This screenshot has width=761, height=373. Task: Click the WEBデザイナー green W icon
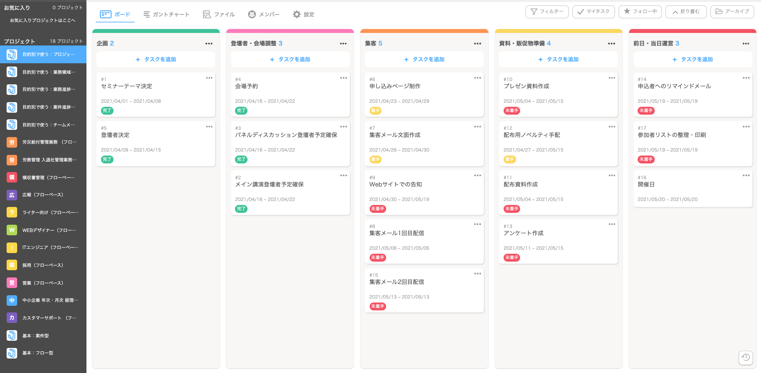pos(12,230)
